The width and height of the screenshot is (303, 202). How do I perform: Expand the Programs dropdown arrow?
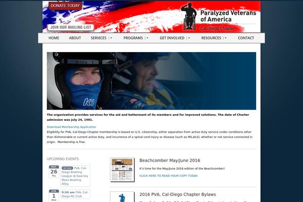(147, 38)
